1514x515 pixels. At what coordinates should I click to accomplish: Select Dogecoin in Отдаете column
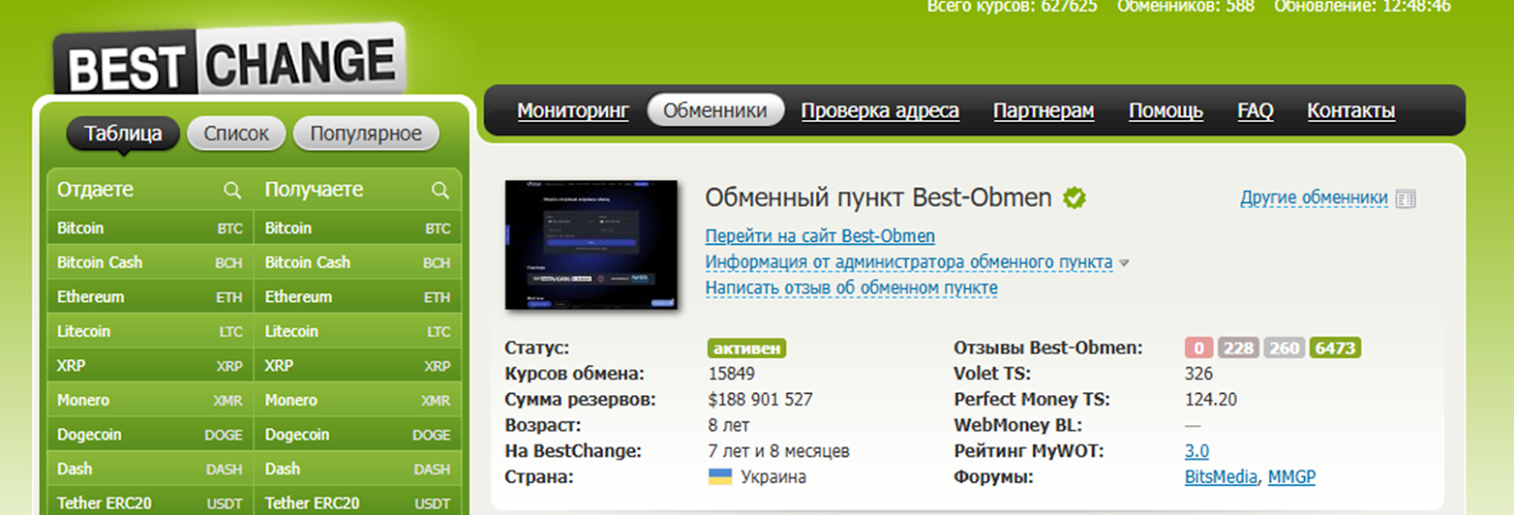pyautogui.click(x=150, y=435)
